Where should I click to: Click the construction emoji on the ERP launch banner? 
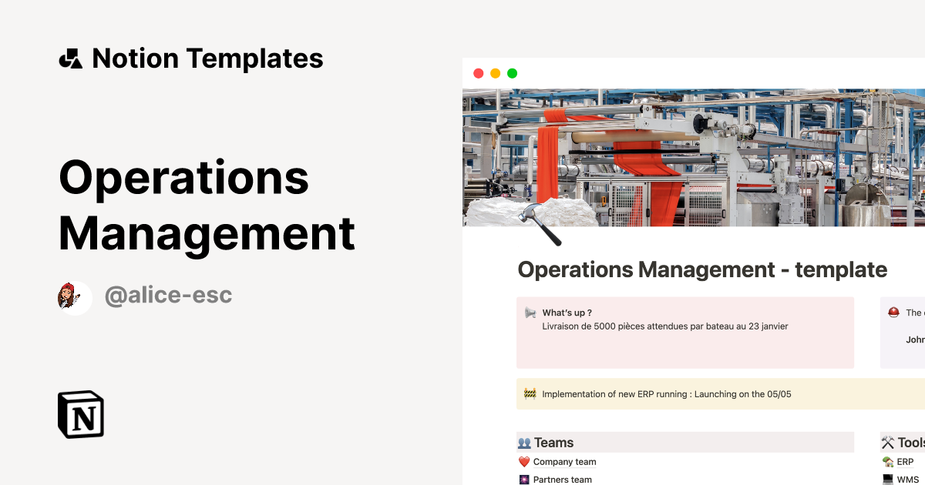pyautogui.click(x=529, y=393)
